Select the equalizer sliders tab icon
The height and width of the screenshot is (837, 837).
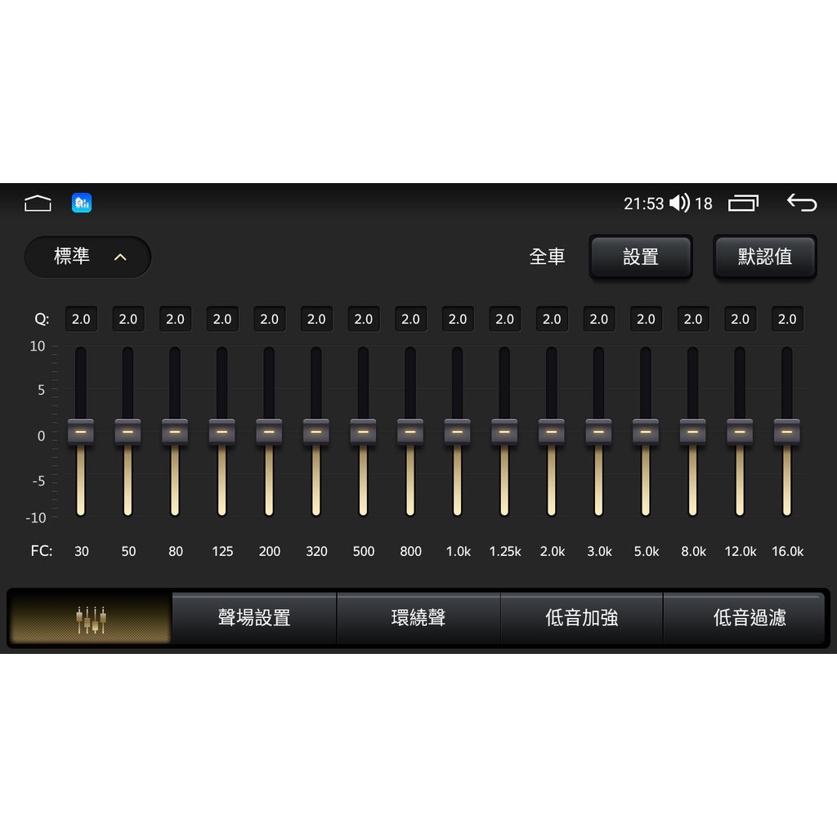(91, 619)
